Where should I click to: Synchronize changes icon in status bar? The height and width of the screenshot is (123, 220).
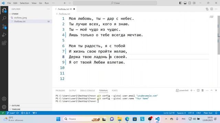18,113
